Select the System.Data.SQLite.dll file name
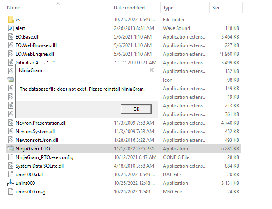Image resolution: width=272 pixels, height=209 pixels. 40,166
